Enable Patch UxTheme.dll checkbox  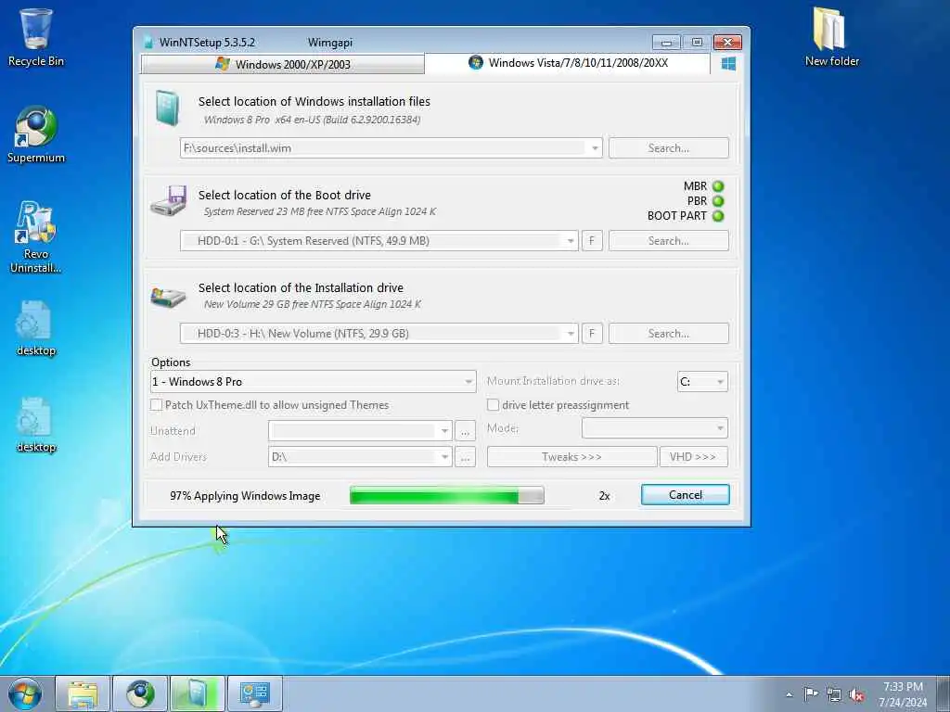click(156, 405)
